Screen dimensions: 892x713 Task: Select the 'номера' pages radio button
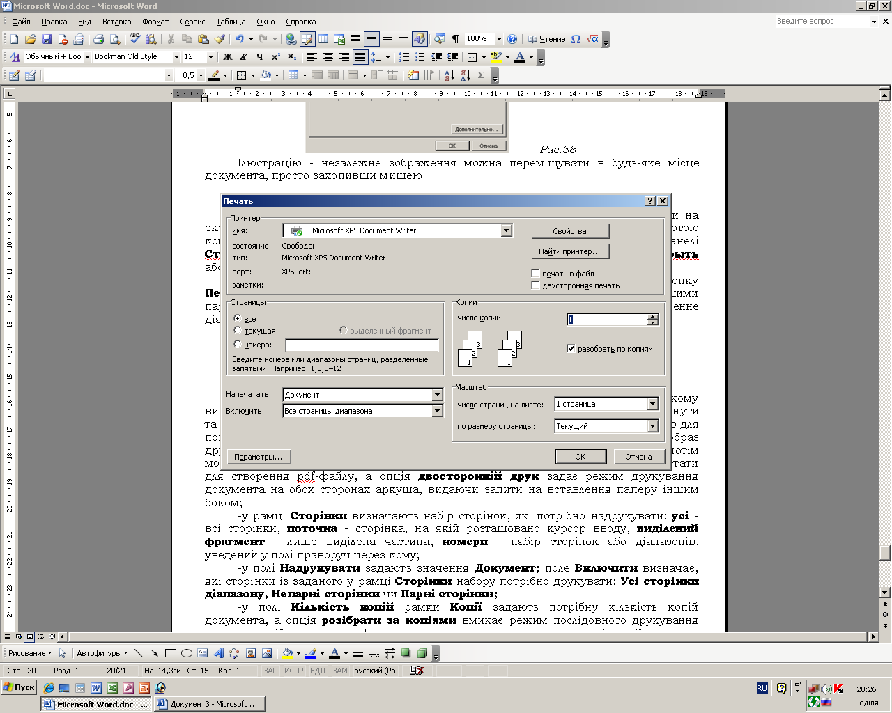(x=238, y=344)
